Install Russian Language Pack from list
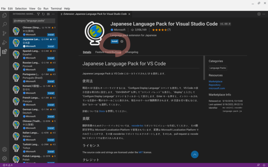The image size is (268, 167). 51,70
